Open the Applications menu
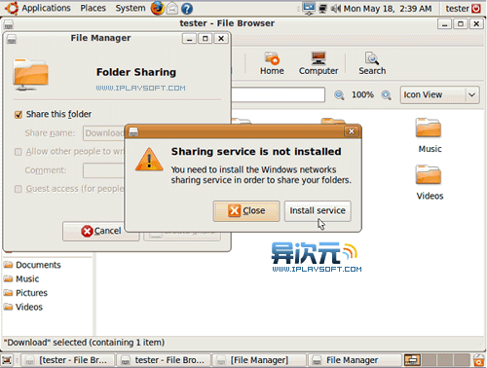 46,8
